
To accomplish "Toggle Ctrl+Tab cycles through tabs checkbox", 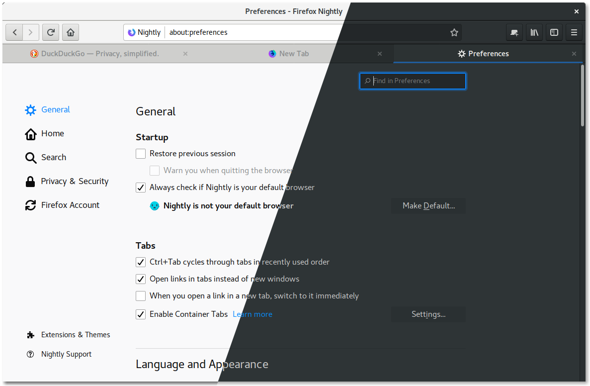I will coord(141,262).
